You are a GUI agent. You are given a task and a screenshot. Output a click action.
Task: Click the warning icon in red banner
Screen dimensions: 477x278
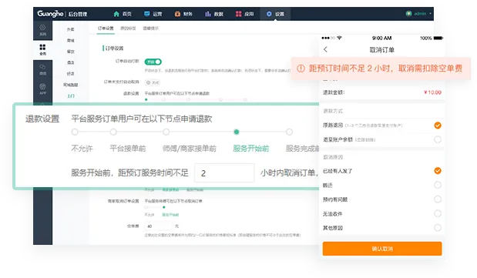pos(301,69)
